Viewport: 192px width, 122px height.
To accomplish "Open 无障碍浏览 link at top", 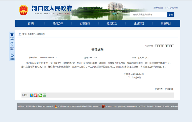I will click(x=158, y=8).
